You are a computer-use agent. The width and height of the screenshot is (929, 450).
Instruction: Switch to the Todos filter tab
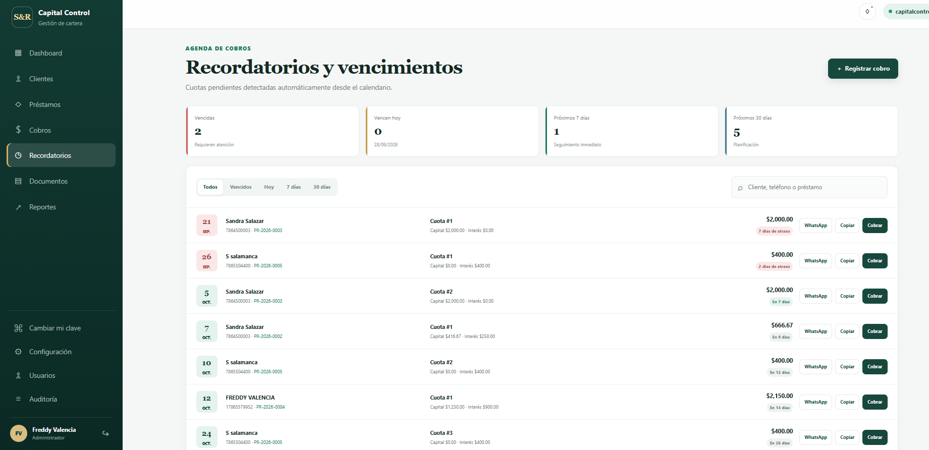pyautogui.click(x=210, y=187)
